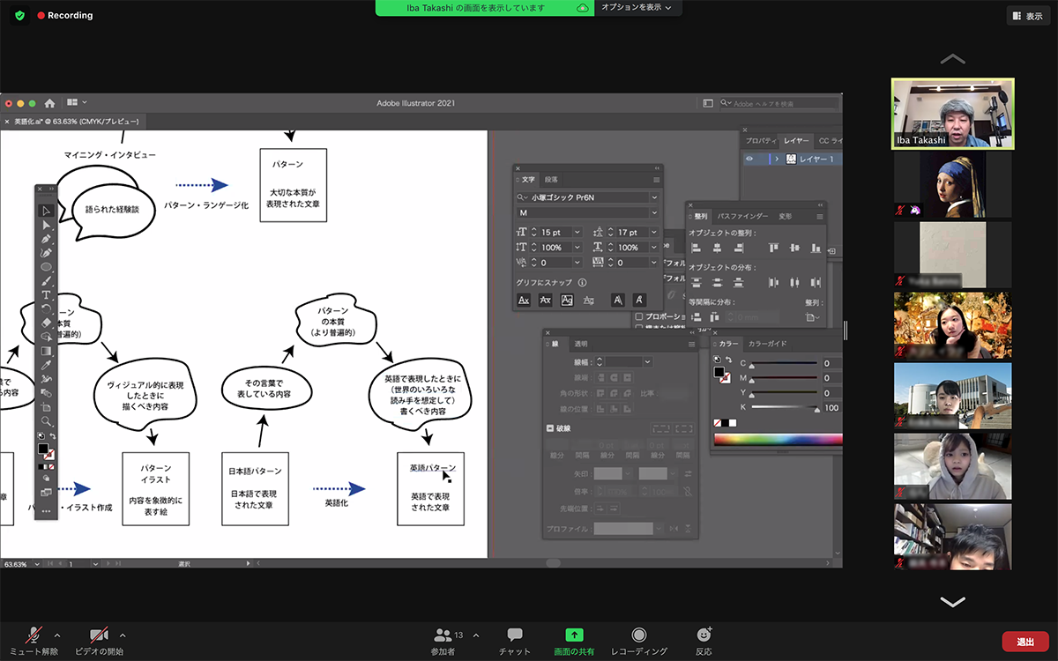
Task: Select the Gradient tool
Action: 47,351
